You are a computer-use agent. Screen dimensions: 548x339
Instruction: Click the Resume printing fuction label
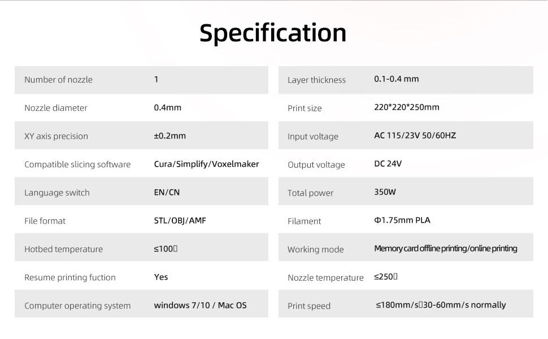coord(69,277)
